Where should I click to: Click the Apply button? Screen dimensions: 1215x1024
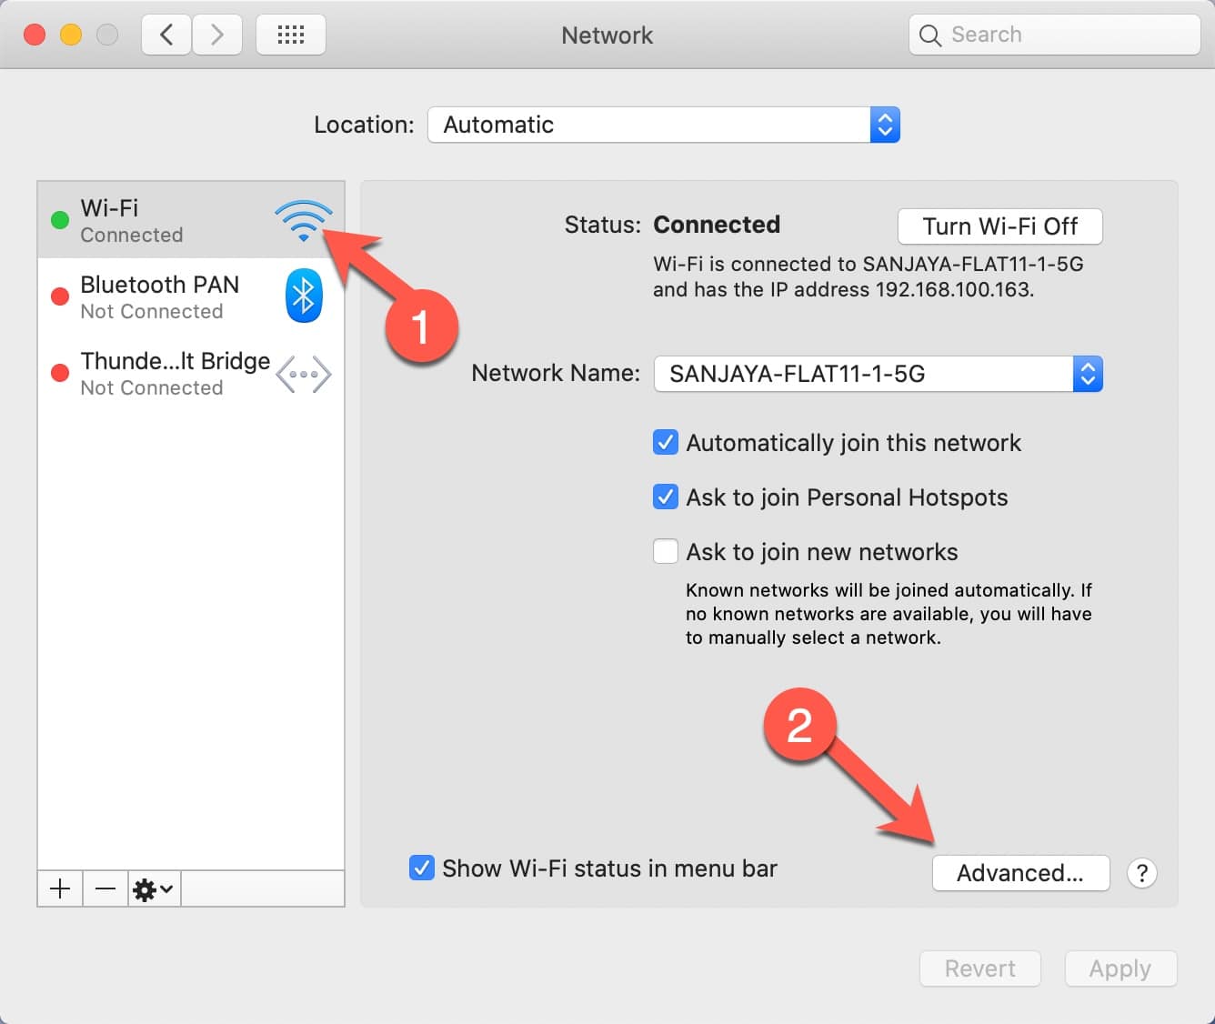pos(1120,969)
